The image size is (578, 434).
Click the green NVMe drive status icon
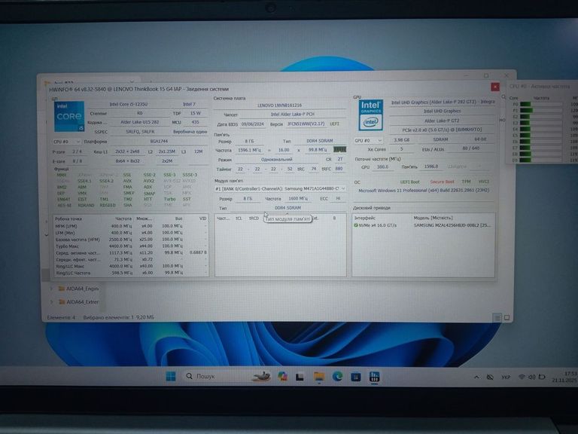(356, 225)
